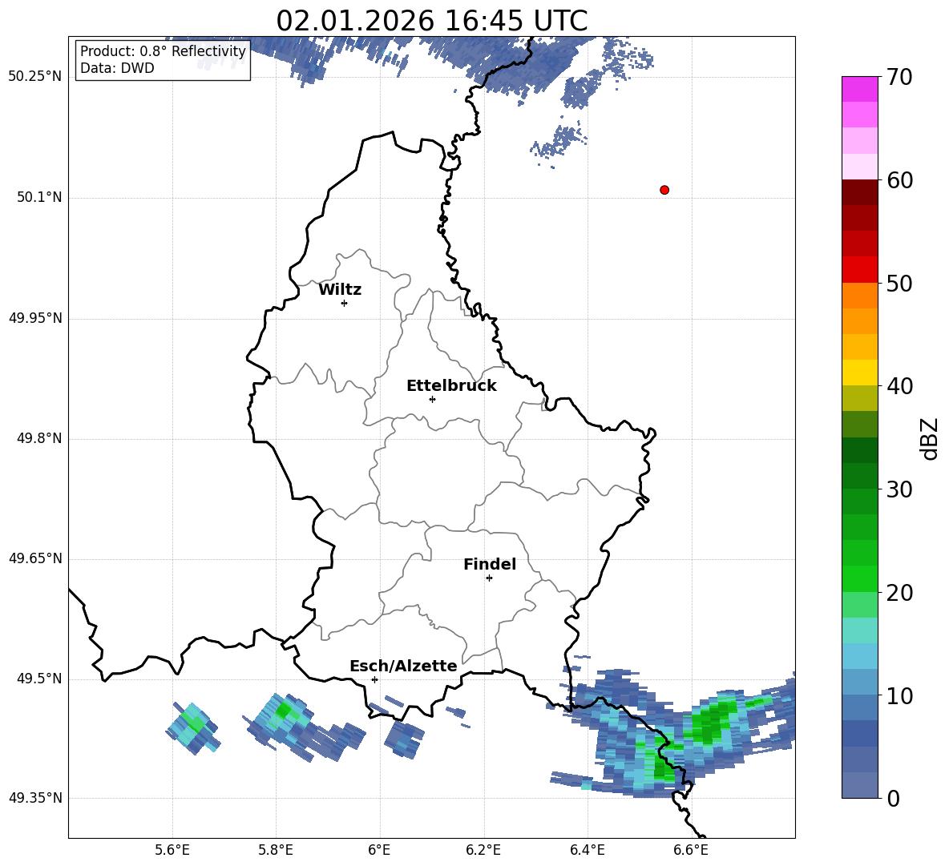The image size is (949, 866).
Task: Click the longitude label 5.6°E
Action: [172, 850]
